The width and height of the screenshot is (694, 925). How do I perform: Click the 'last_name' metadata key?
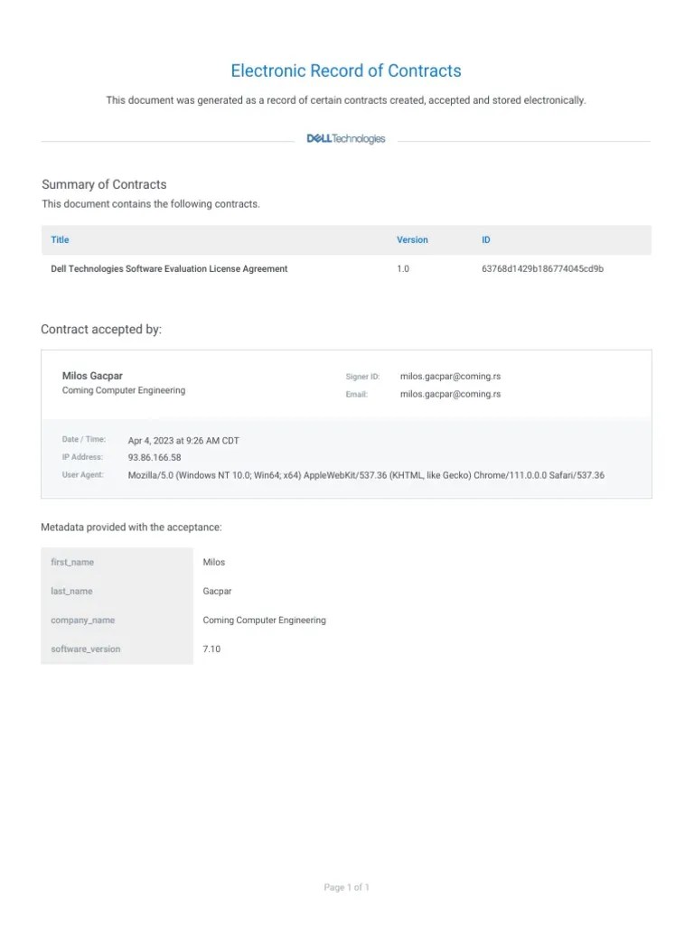(71, 591)
